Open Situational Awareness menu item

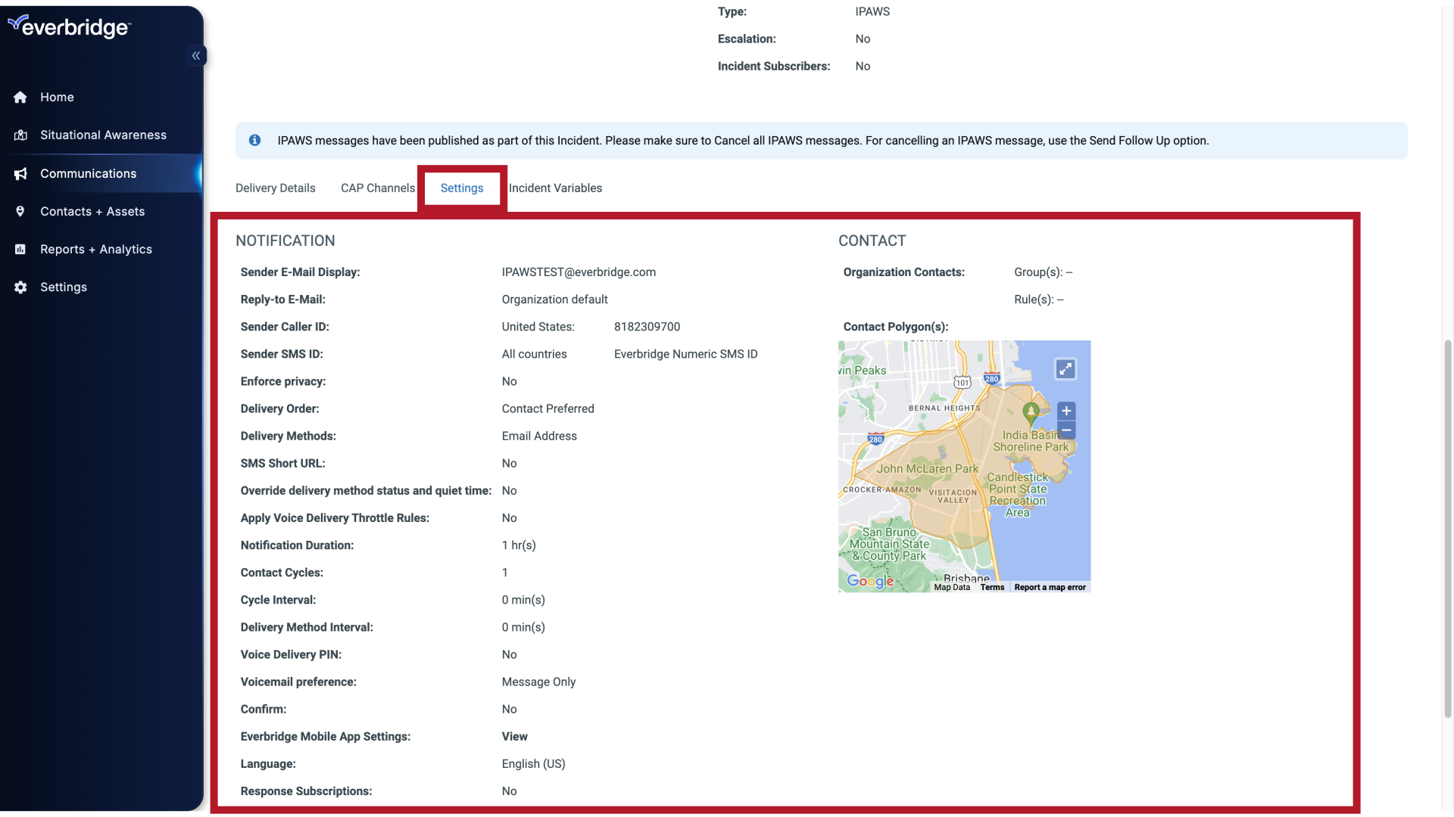[103, 135]
